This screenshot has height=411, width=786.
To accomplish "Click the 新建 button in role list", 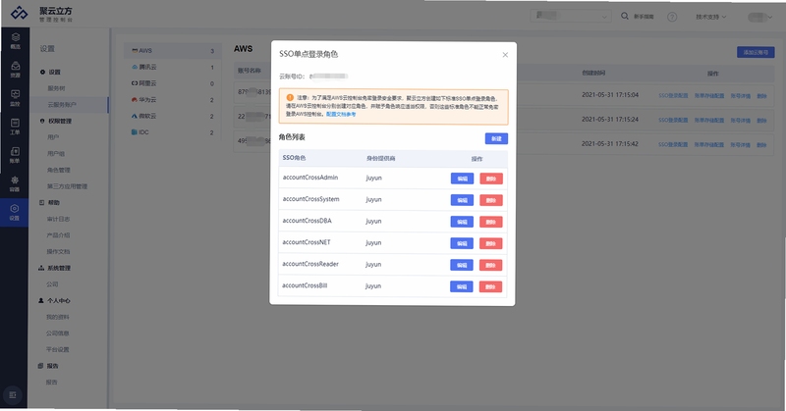I will tap(496, 138).
